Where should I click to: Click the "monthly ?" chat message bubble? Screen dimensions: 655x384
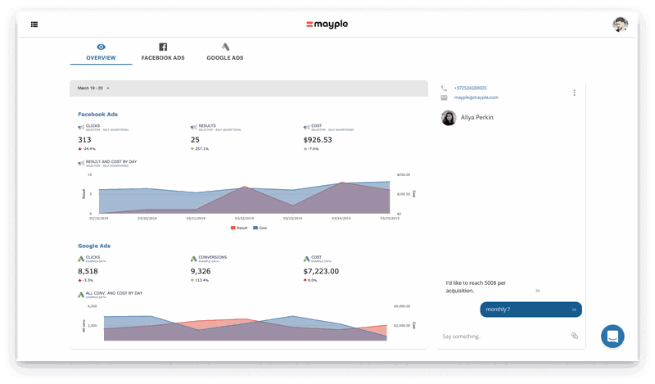531,309
